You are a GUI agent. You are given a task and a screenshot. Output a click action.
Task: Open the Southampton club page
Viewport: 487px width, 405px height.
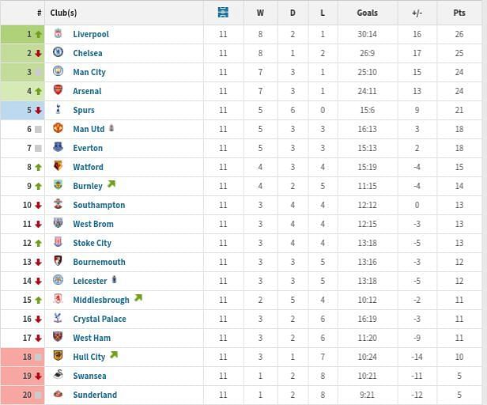click(x=99, y=205)
